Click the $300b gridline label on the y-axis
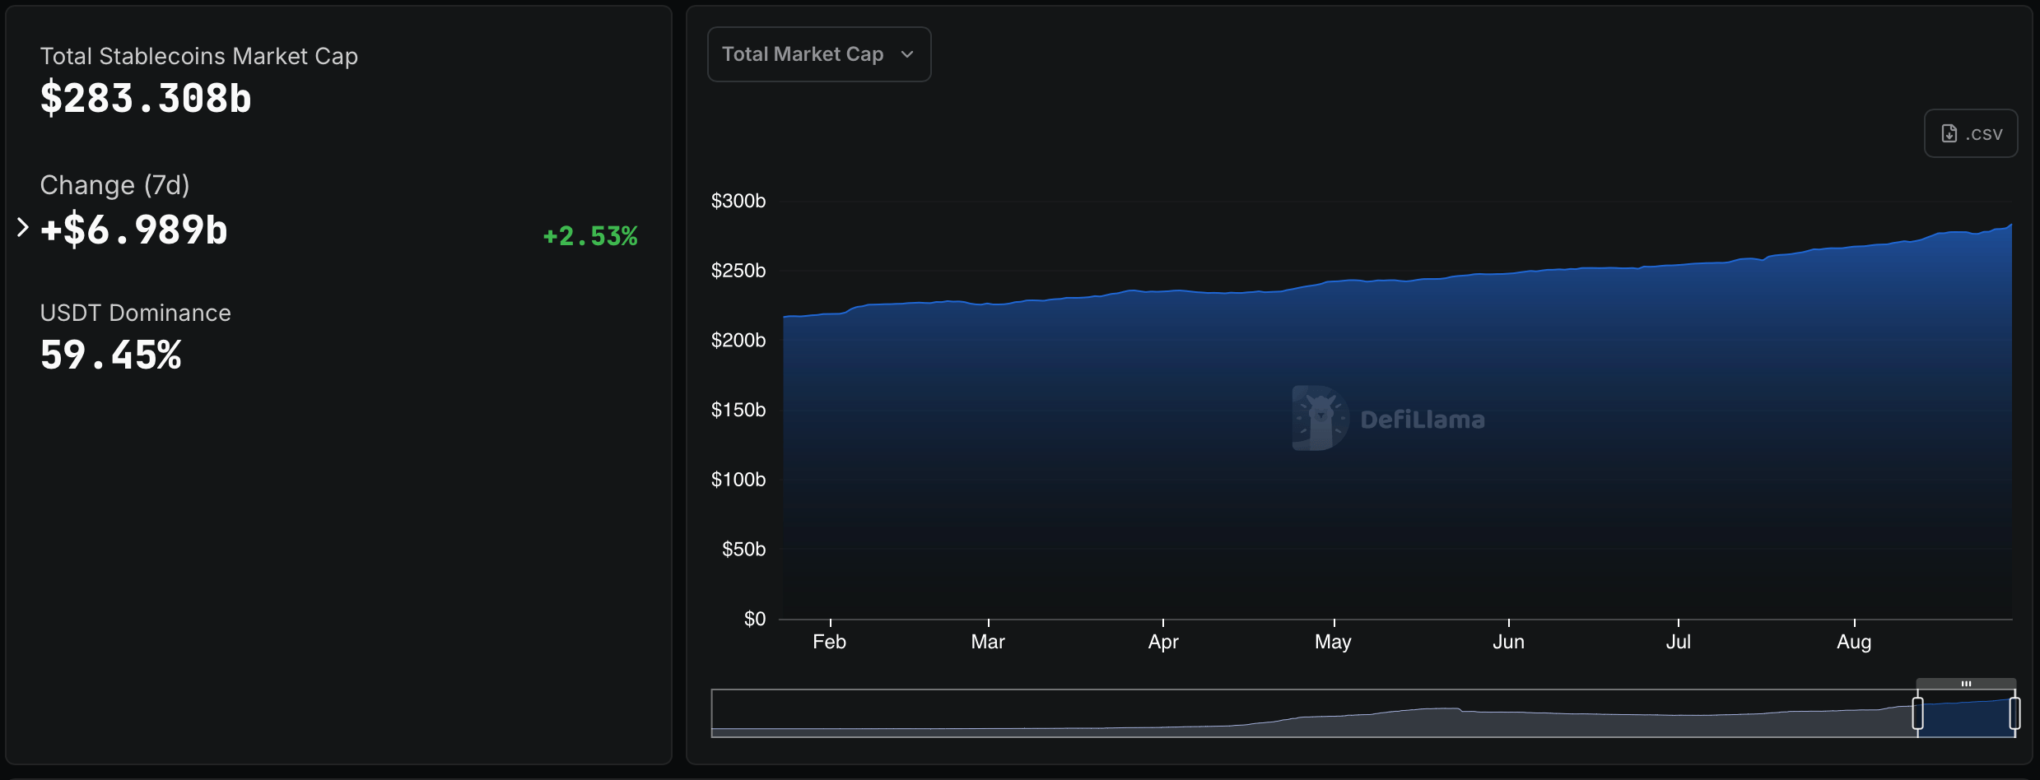Screen dimensions: 2040x780 pyautogui.click(x=738, y=200)
